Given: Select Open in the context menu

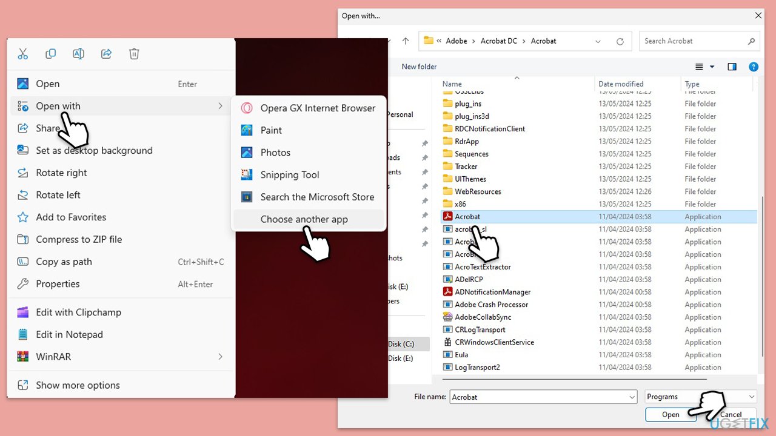Looking at the screenshot, I should point(121,84).
